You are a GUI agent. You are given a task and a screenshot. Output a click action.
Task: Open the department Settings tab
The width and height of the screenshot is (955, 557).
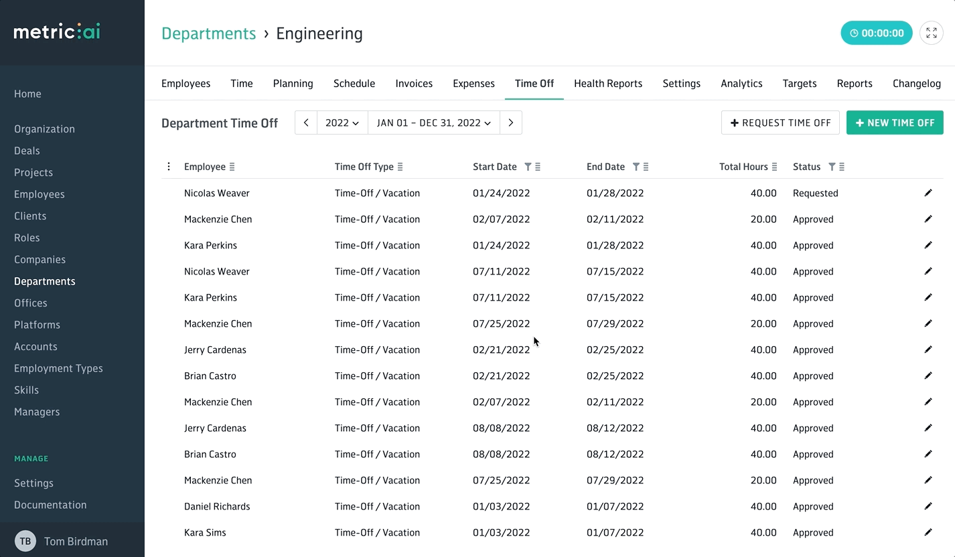click(682, 84)
